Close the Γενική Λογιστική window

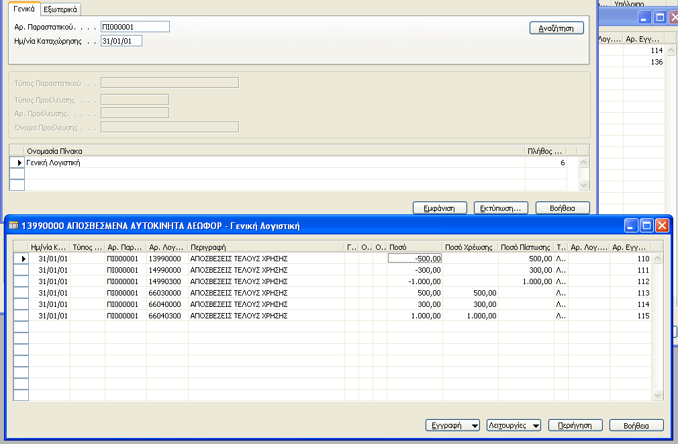[x=662, y=226]
